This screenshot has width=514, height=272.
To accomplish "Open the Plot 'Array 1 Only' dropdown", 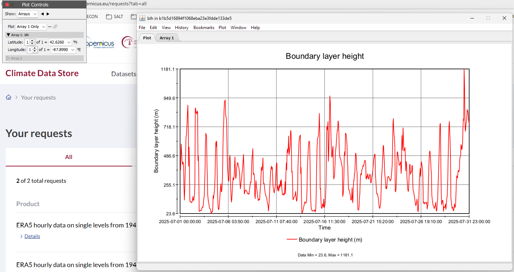I will (x=31, y=27).
